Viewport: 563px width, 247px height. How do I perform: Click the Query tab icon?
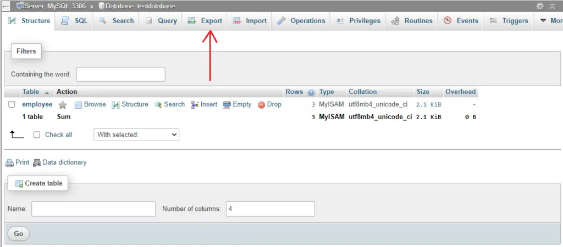click(x=148, y=21)
